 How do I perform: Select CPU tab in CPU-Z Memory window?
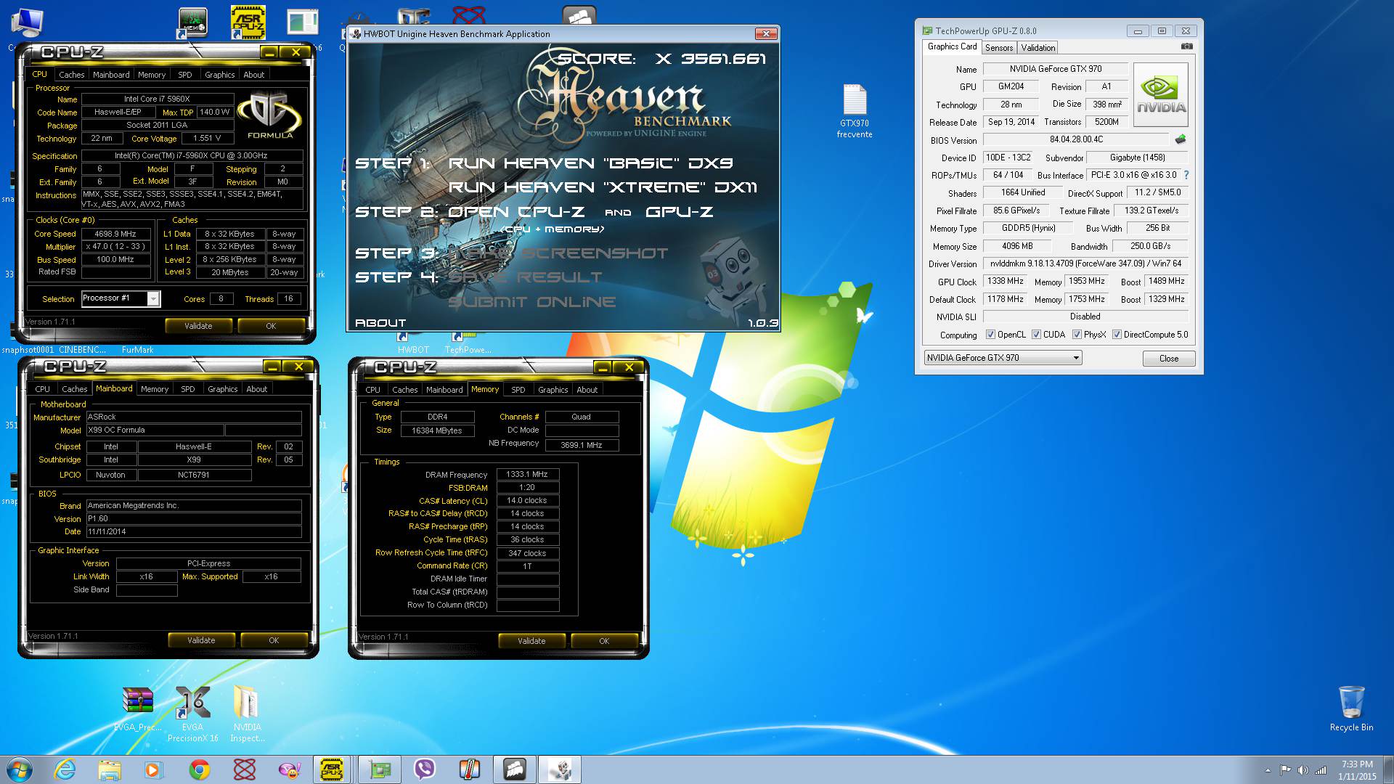(x=372, y=390)
